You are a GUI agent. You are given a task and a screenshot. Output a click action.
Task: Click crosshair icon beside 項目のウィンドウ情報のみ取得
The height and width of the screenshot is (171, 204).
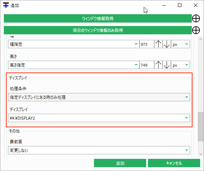(x=196, y=30)
